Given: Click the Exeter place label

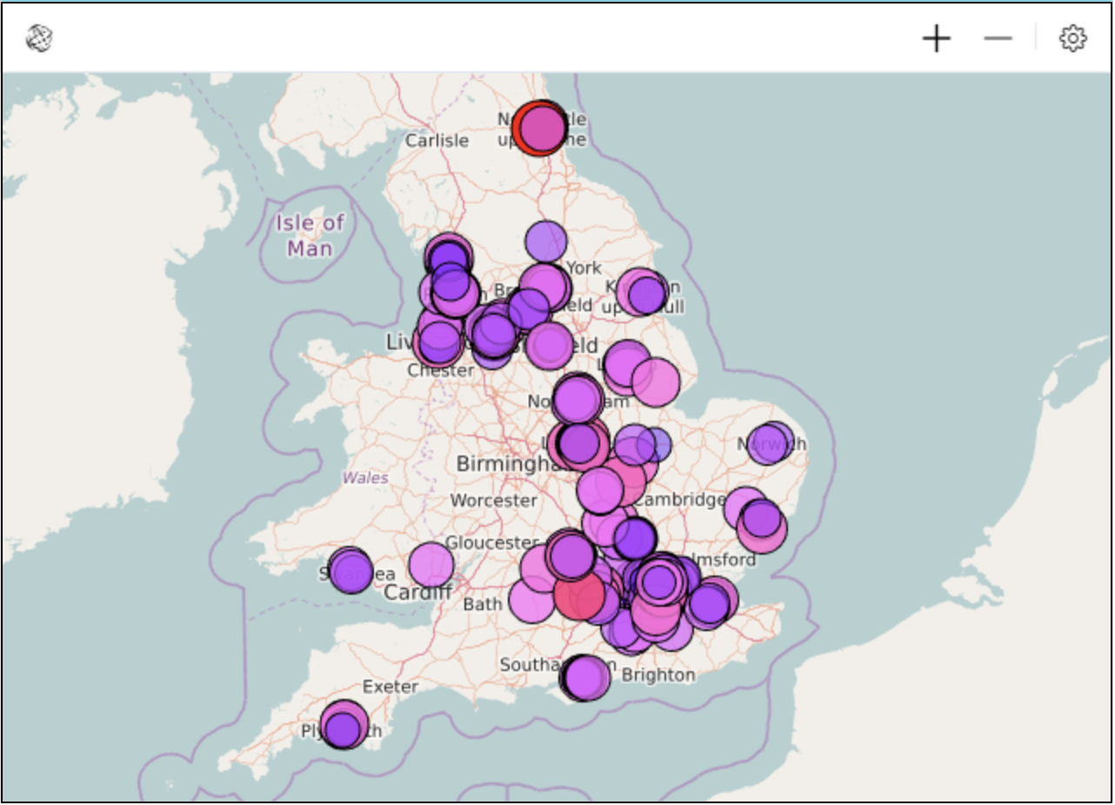Looking at the screenshot, I should [391, 687].
